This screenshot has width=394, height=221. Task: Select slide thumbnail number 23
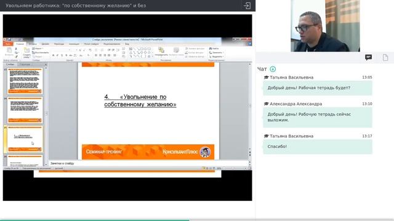tap(25, 81)
